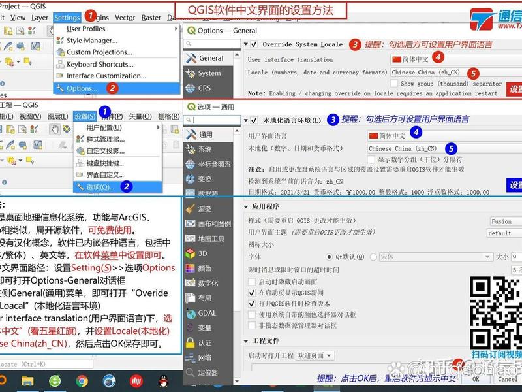Toggle 显示数字分组(千位)分隔符 checkbox
522x392 pixels.
371,159
